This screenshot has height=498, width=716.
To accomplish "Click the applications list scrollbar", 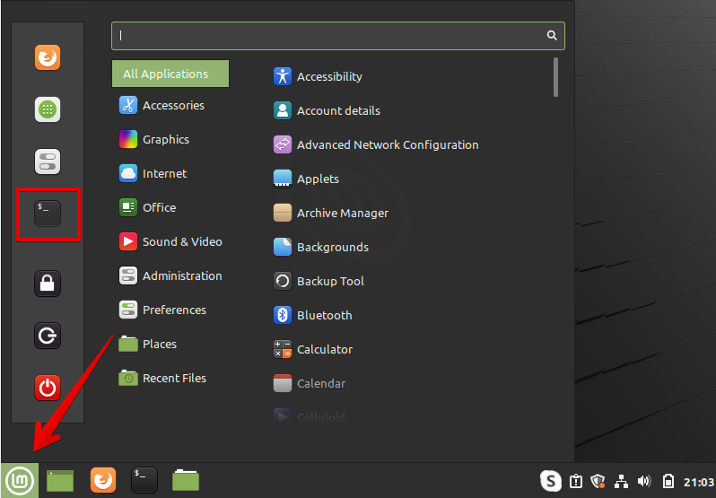I will point(556,76).
